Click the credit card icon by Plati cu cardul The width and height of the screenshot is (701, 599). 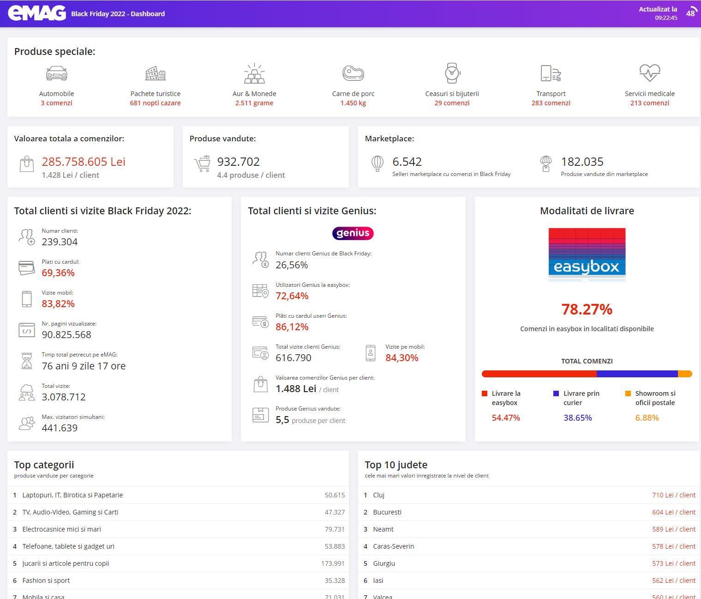click(27, 268)
